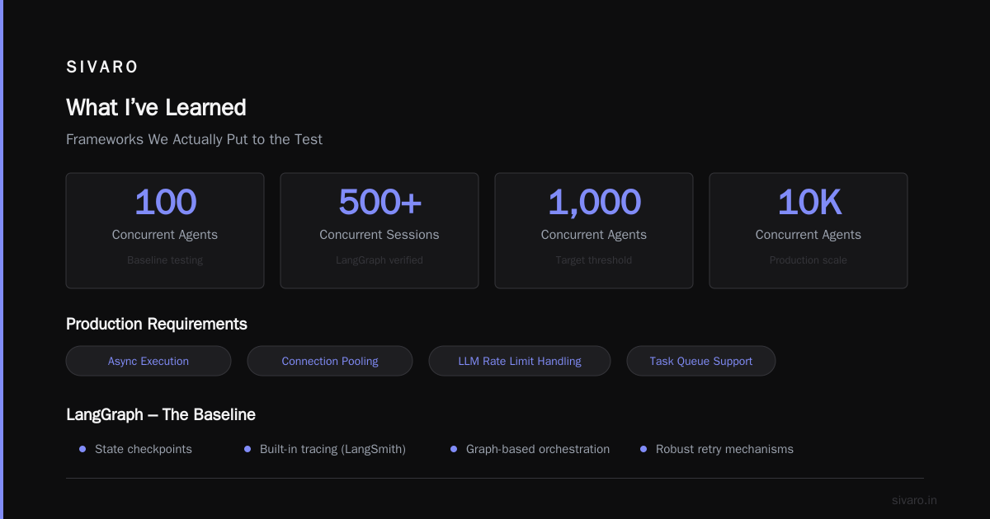The height and width of the screenshot is (519, 990).
Task: Click the bullet icon beside Built-in tracing
Action: [247, 449]
